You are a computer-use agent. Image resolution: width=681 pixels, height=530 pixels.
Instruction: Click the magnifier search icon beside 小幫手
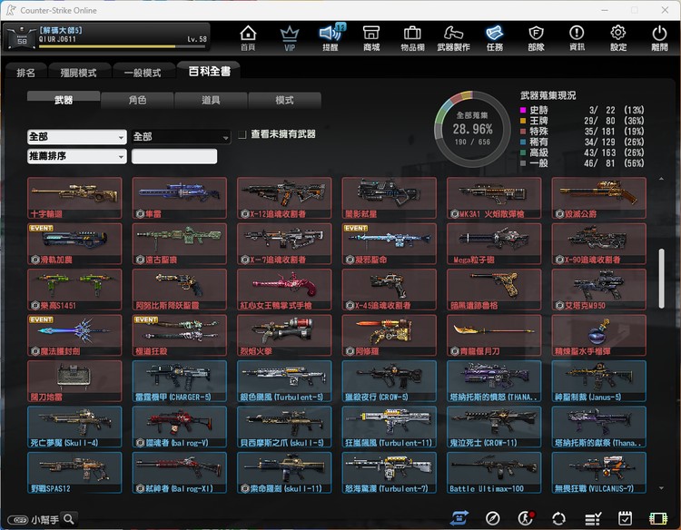click(x=69, y=519)
